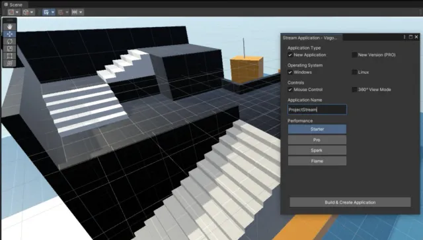Open the handle rotation dropdown arrow
Viewport: 423px width, 240px height.
coord(32,12)
